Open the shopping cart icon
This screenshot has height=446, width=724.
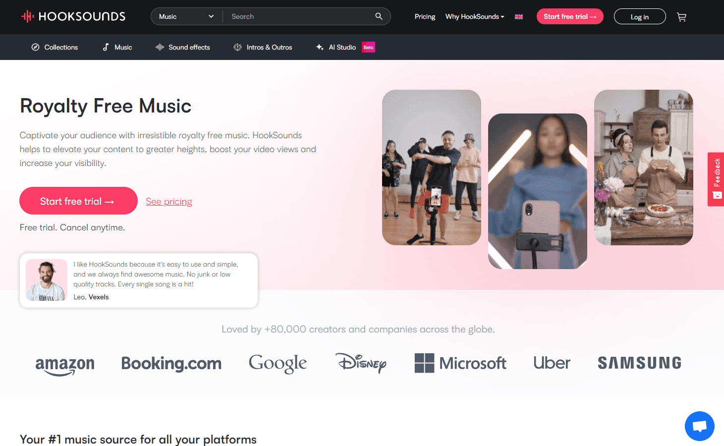(682, 17)
